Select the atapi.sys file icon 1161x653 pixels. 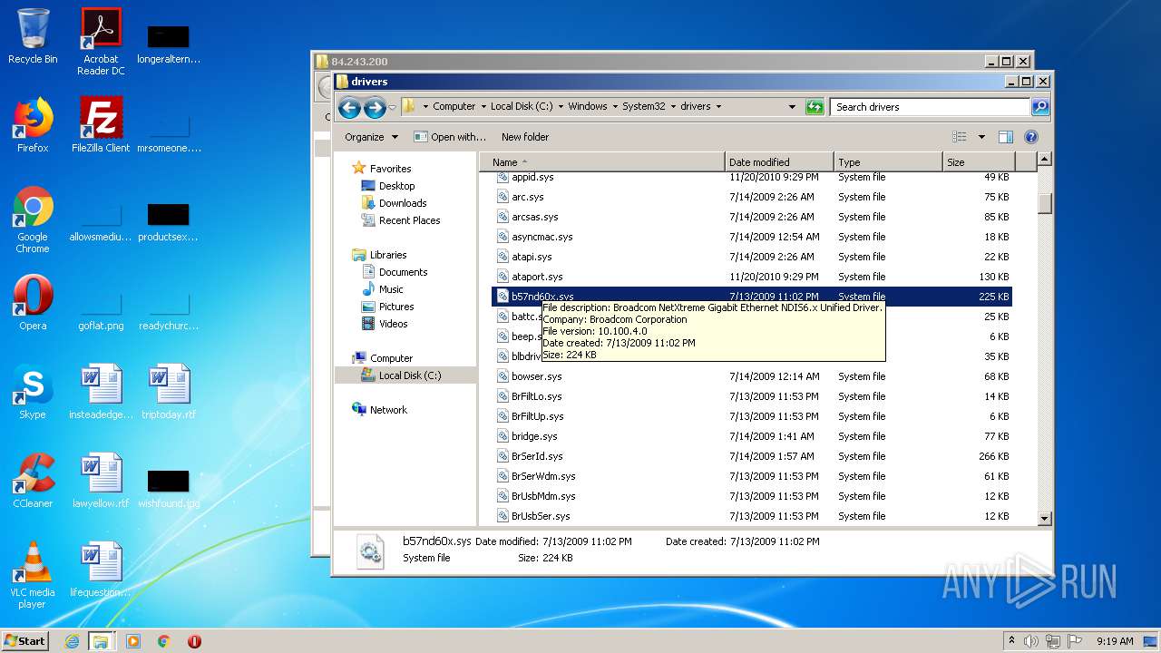(503, 257)
